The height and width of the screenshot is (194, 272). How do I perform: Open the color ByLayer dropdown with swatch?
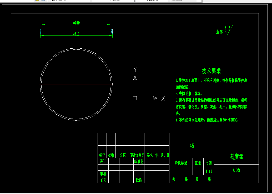pos(70,1)
